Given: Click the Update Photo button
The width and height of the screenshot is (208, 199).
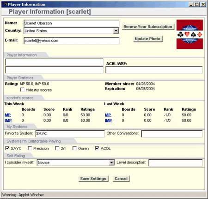Looking at the screenshot, I should click(x=147, y=39).
